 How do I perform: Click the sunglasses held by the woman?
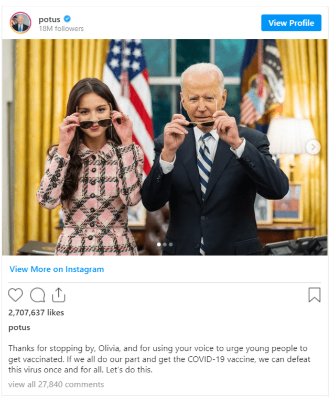[x=95, y=123]
